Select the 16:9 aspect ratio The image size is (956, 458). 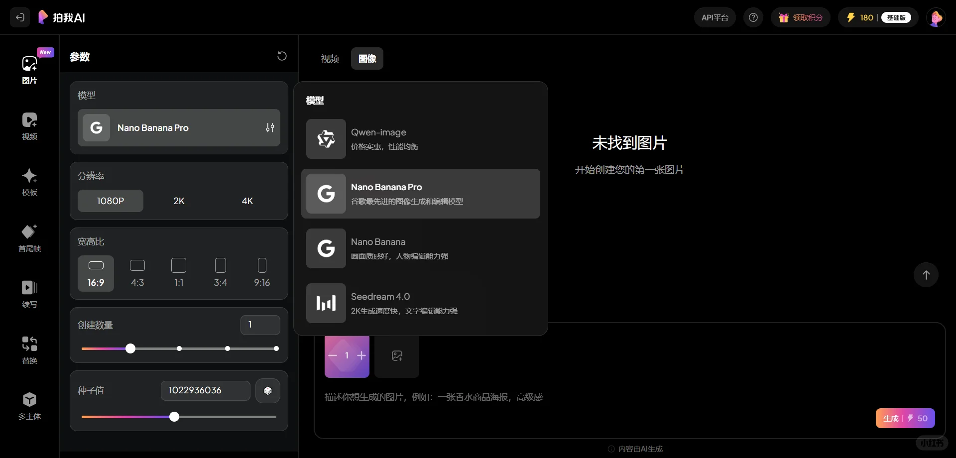coord(96,273)
